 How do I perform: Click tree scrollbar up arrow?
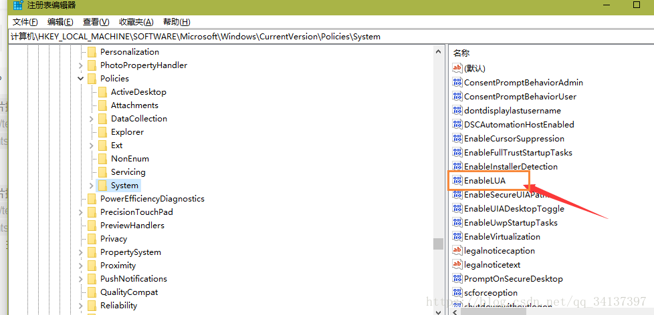[438, 51]
